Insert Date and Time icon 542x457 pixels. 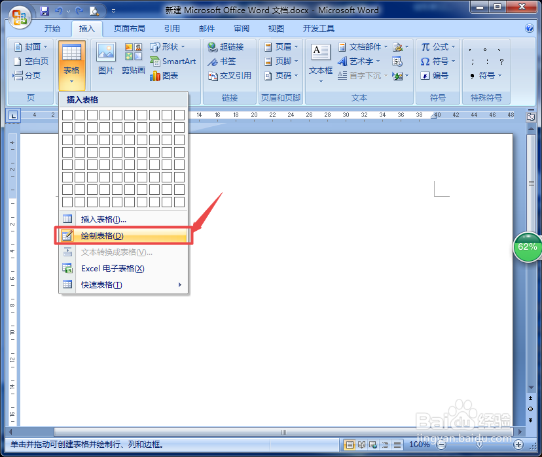tap(397, 61)
